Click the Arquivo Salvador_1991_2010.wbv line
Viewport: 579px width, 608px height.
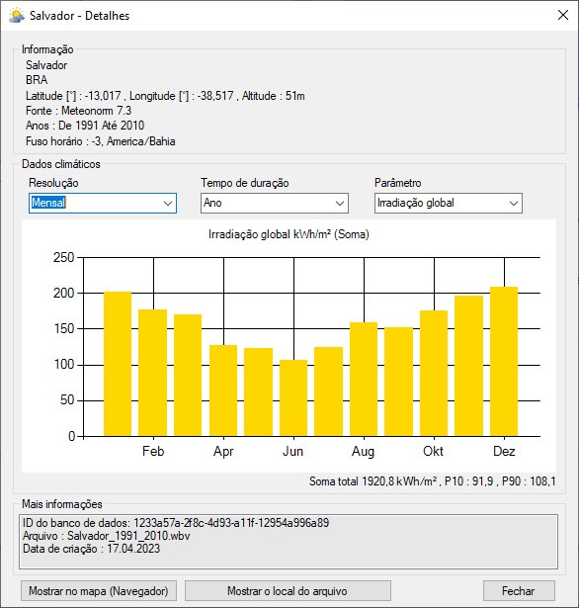click(106, 536)
